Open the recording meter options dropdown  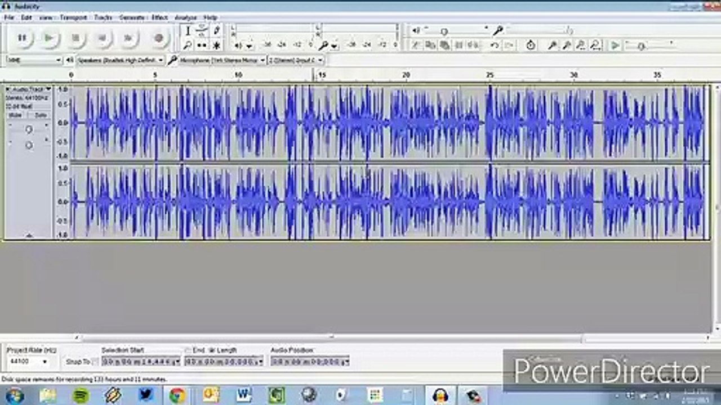tap(334, 46)
